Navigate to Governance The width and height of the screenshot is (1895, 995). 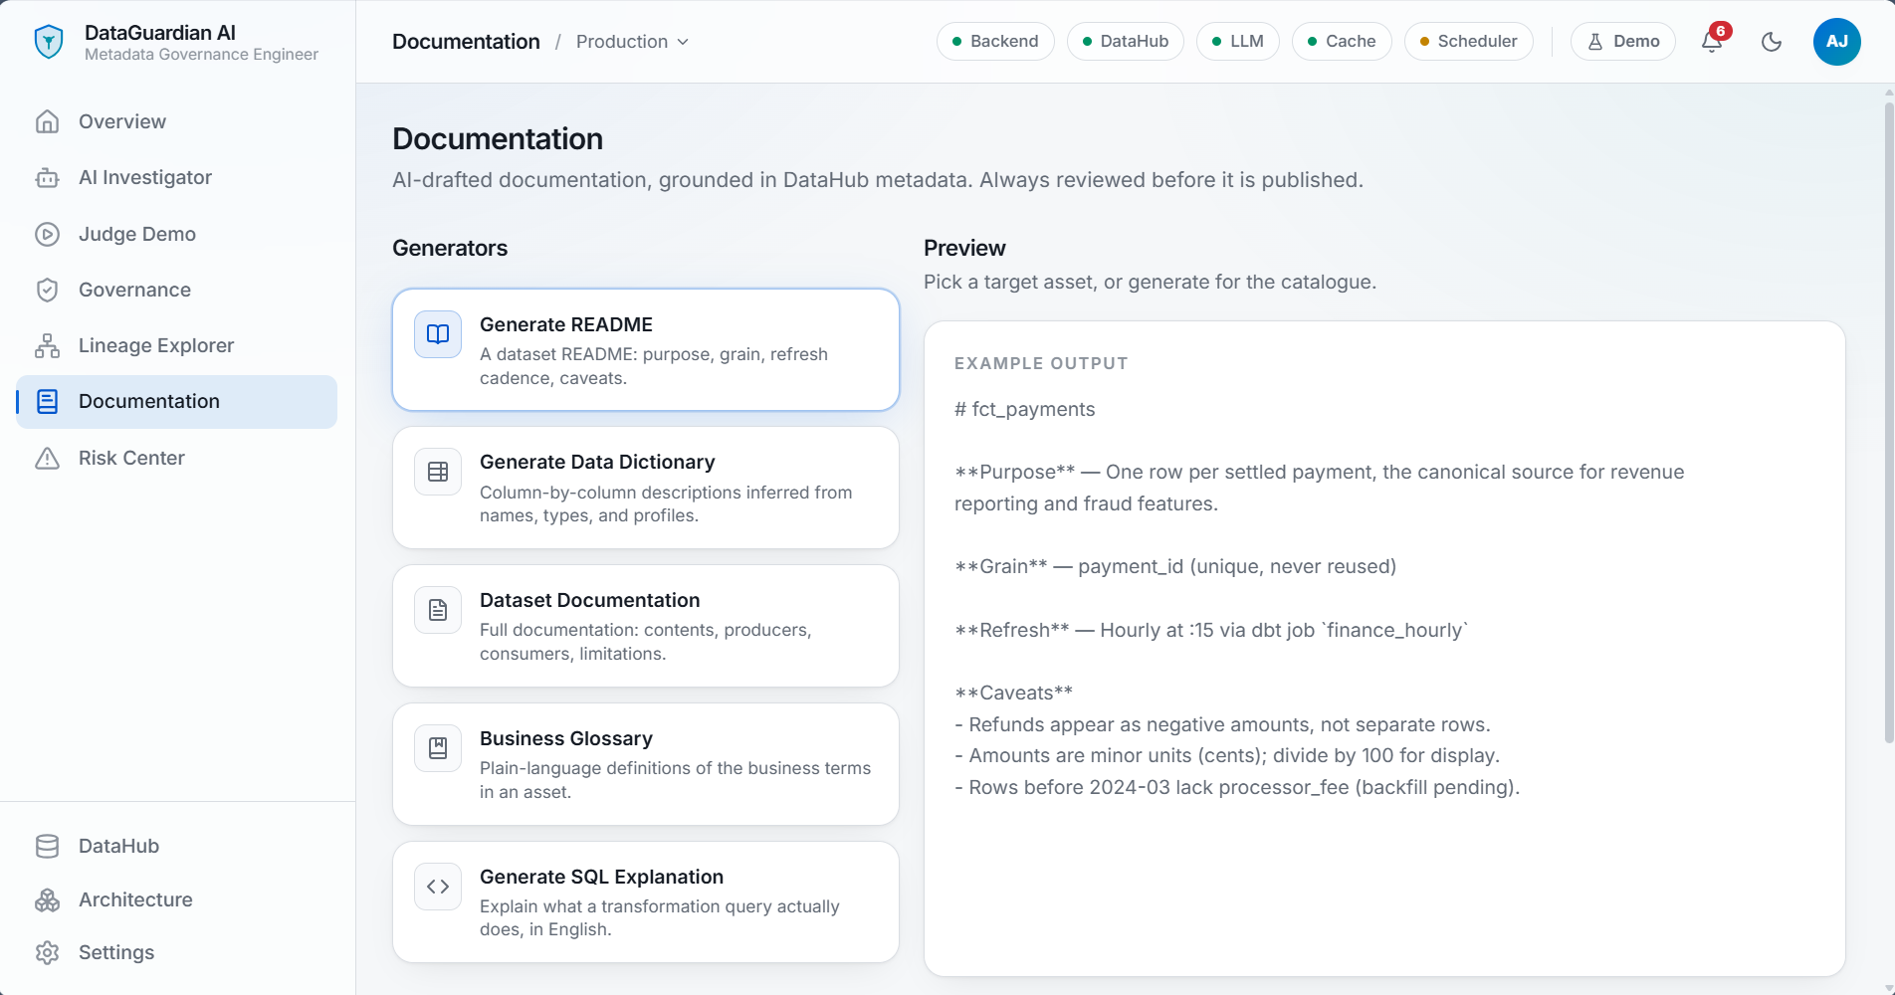[176, 290]
